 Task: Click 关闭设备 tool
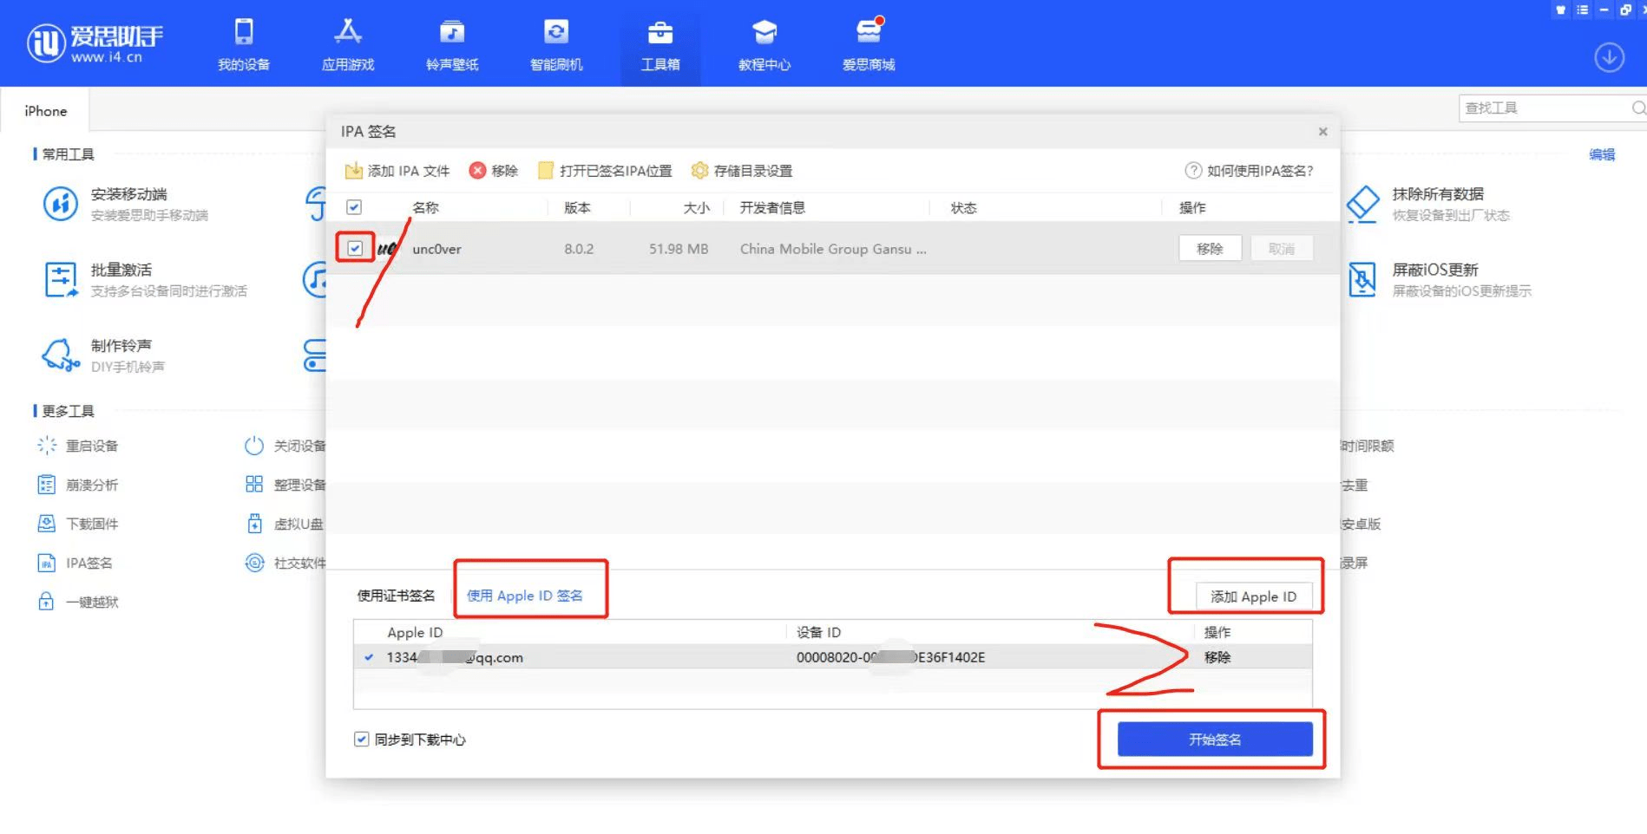[285, 446]
